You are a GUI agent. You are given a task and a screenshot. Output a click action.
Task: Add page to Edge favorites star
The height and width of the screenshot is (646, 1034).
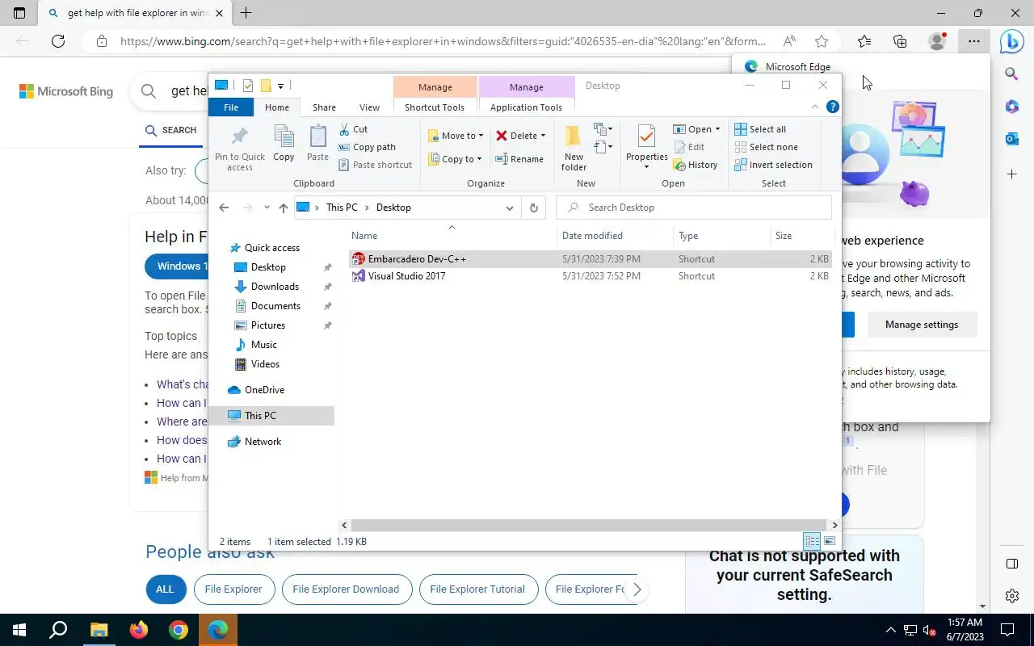822,41
